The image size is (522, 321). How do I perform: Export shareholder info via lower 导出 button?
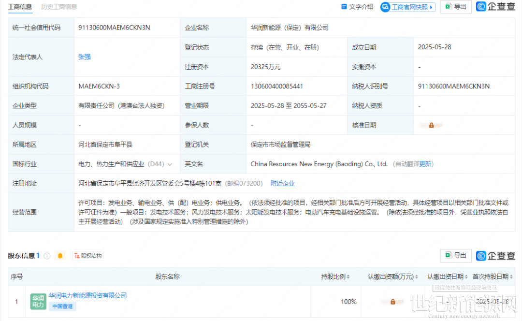pos(456,255)
